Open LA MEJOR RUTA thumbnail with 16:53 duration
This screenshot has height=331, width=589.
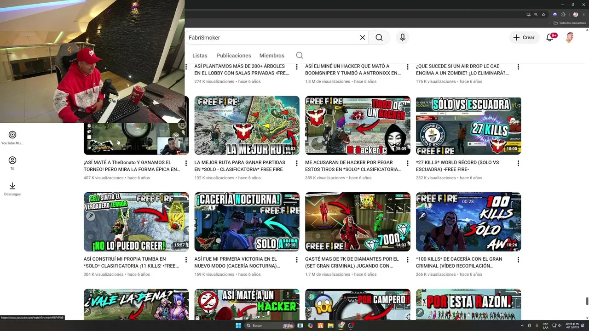point(247,126)
